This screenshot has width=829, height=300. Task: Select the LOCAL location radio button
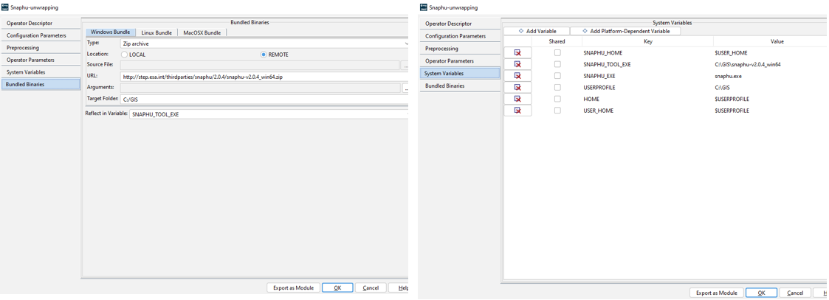tap(124, 55)
